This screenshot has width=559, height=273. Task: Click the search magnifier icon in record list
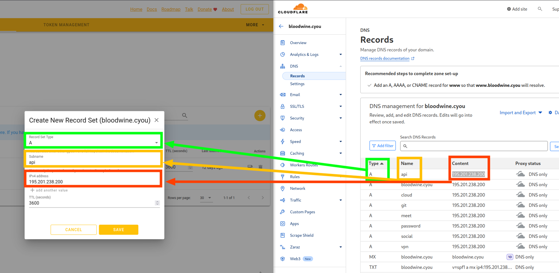[185, 115]
